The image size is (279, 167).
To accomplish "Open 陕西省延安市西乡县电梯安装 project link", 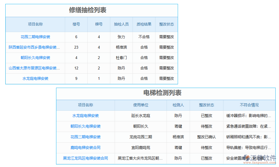I will pyautogui.click(x=35, y=47).
